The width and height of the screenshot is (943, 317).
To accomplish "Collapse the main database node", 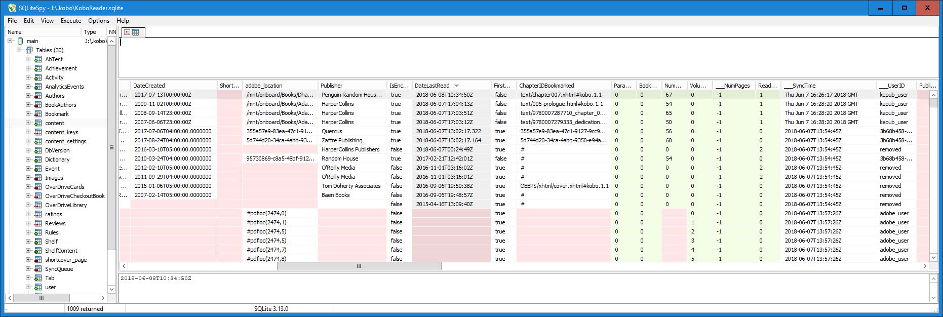I will pos(10,41).
